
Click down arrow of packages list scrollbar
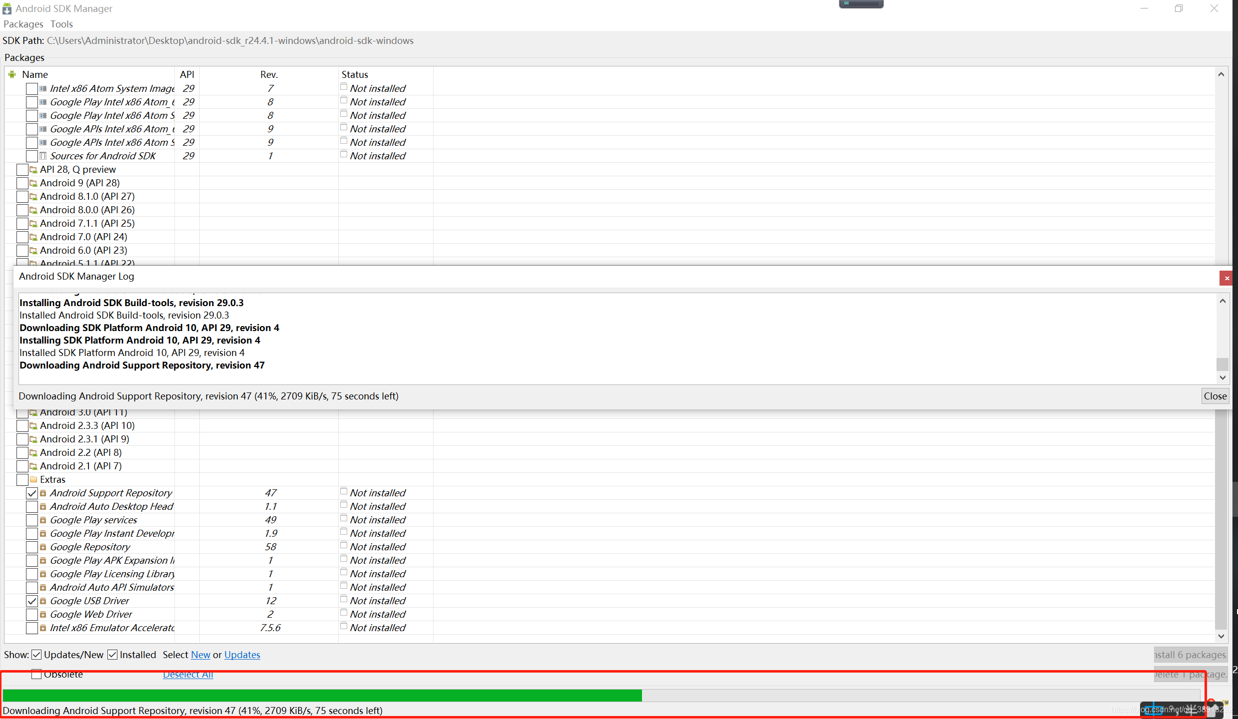[1221, 636]
